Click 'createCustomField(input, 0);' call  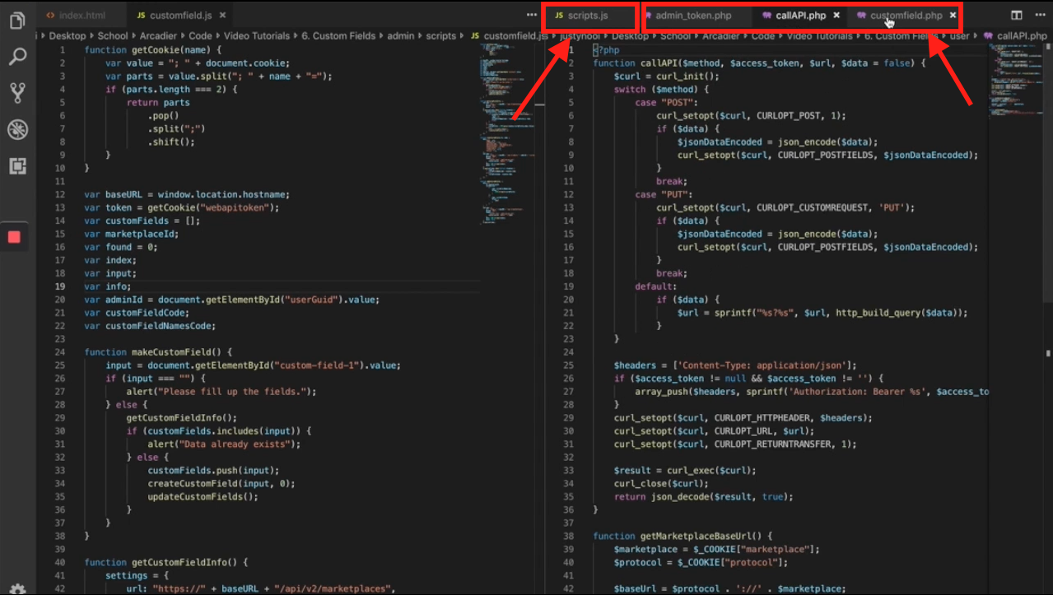coord(221,483)
